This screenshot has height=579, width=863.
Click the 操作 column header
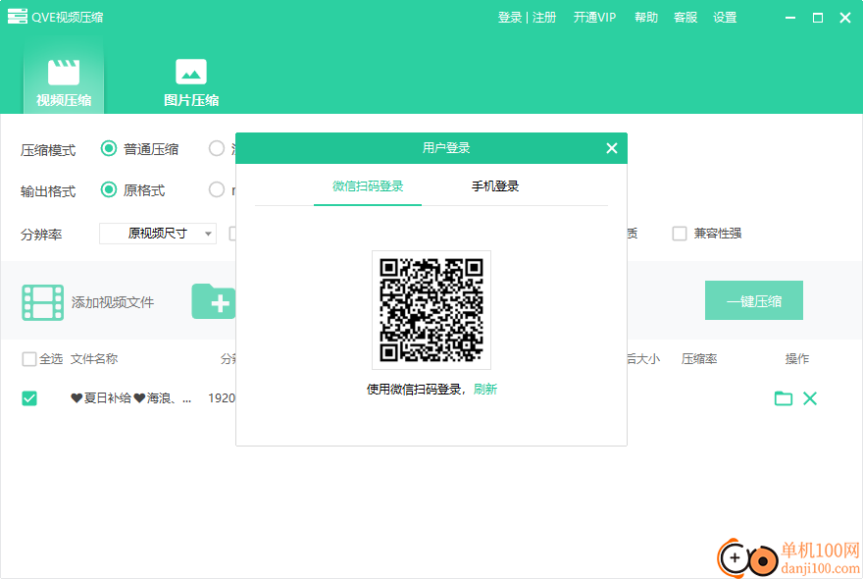(797, 359)
